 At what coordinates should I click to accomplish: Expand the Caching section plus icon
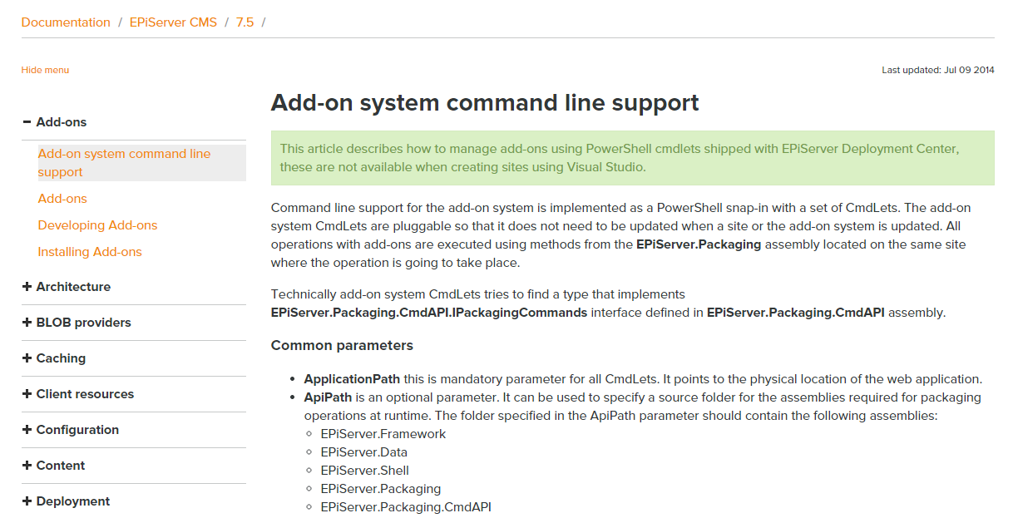(x=27, y=358)
